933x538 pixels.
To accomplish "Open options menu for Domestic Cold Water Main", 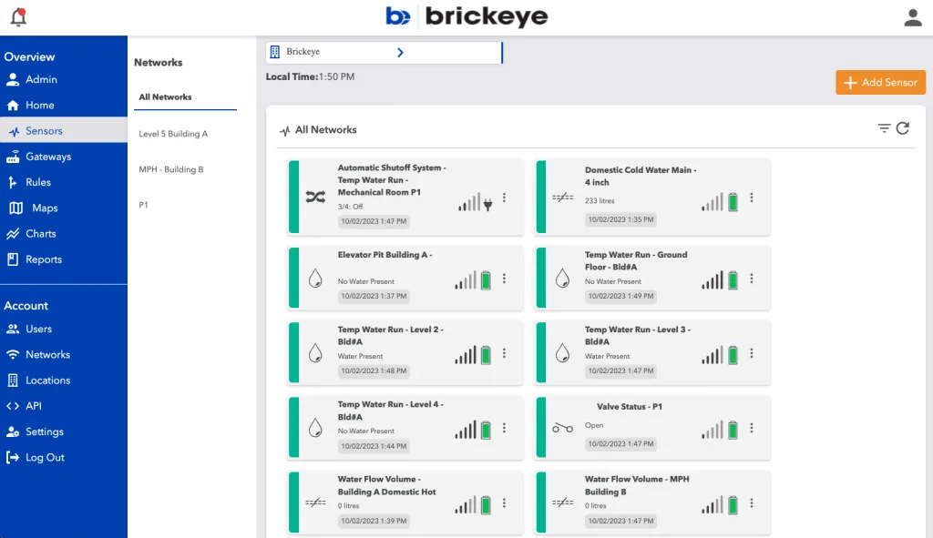I will pyautogui.click(x=752, y=198).
